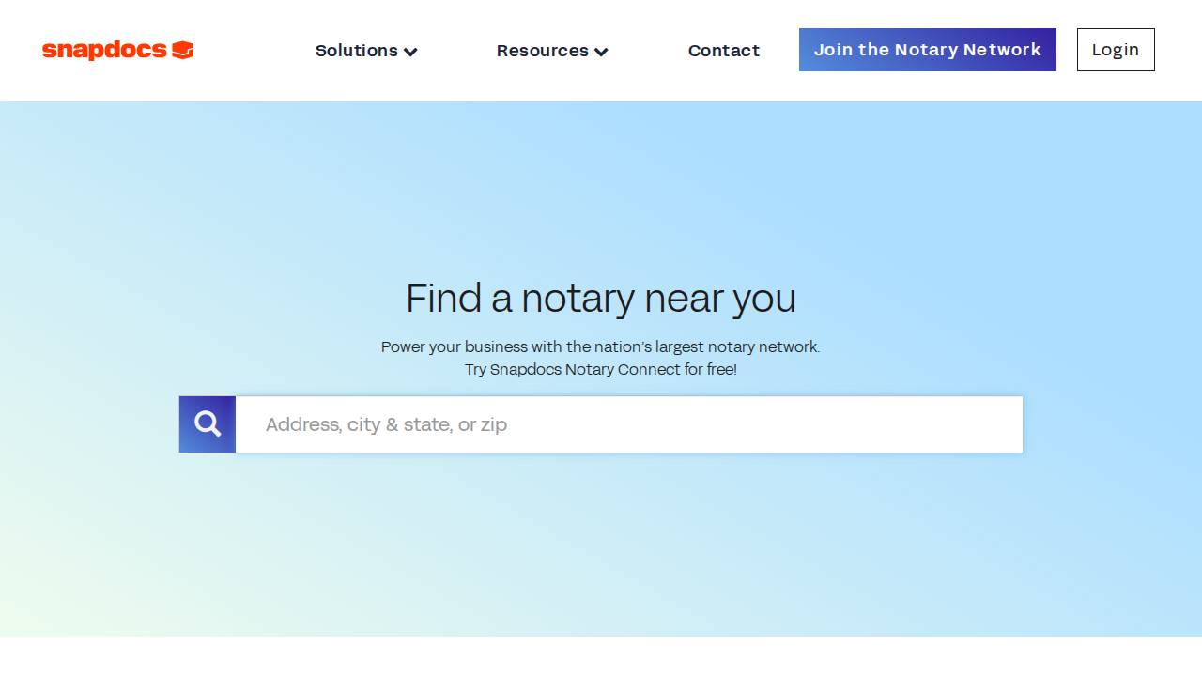Click the white strip beneath the hero banner

point(601,656)
